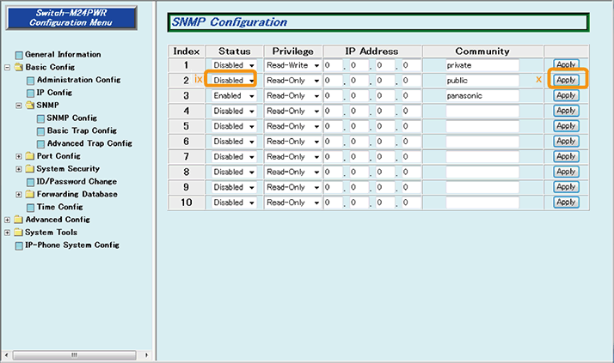Click the folder icon beside Basic Config
Viewport: 614px width, 363px height.
click(18, 67)
